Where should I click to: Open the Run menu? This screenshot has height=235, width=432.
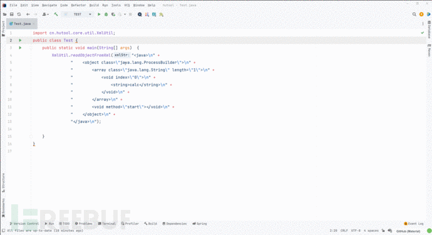tap(105, 5)
